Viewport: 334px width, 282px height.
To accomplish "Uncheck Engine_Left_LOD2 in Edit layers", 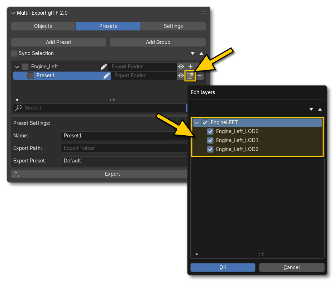I will click(x=210, y=149).
